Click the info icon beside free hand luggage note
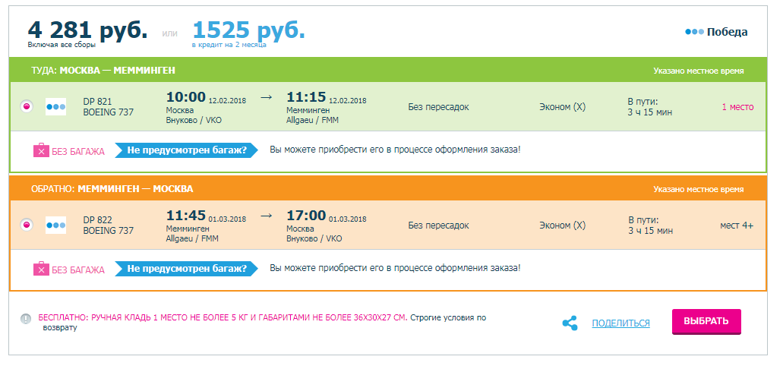 pyautogui.click(x=26, y=318)
